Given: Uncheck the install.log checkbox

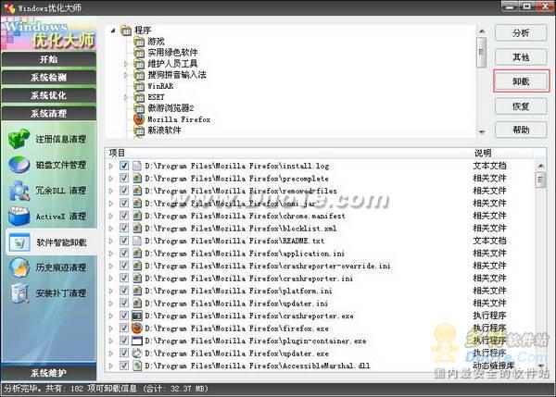Looking at the screenshot, I should click(x=124, y=166).
